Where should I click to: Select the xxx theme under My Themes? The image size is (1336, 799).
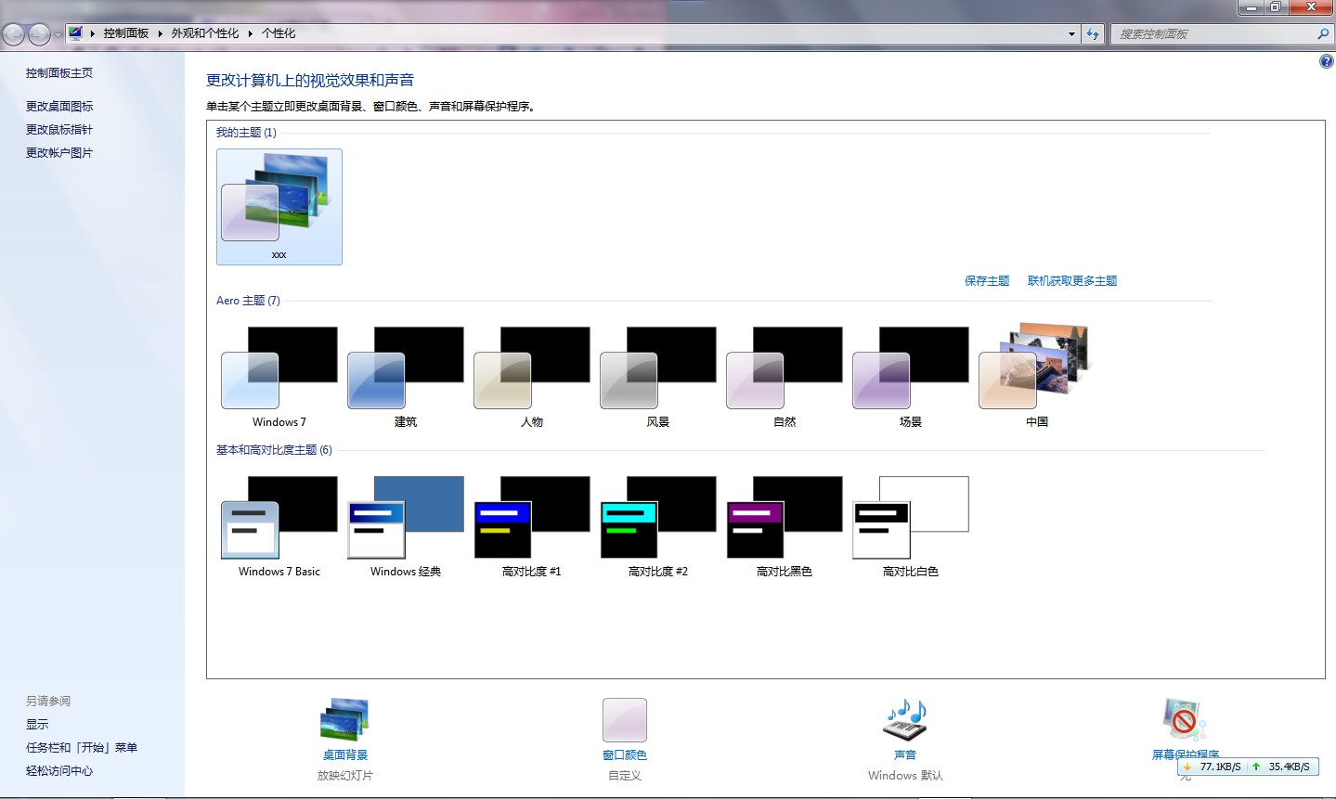coord(279,207)
